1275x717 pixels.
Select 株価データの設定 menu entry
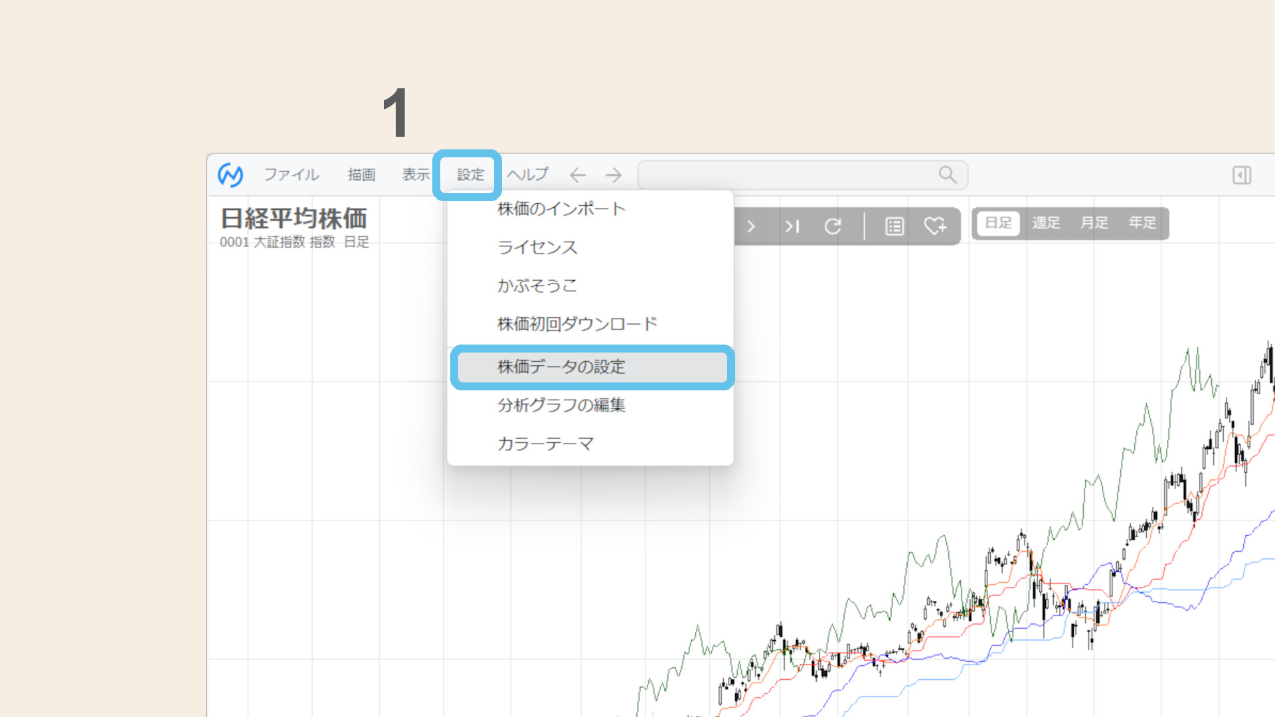[x=592, y=367]
